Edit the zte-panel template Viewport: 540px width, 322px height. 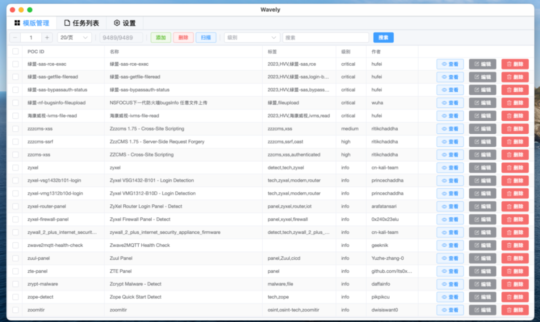pos(482,271)
